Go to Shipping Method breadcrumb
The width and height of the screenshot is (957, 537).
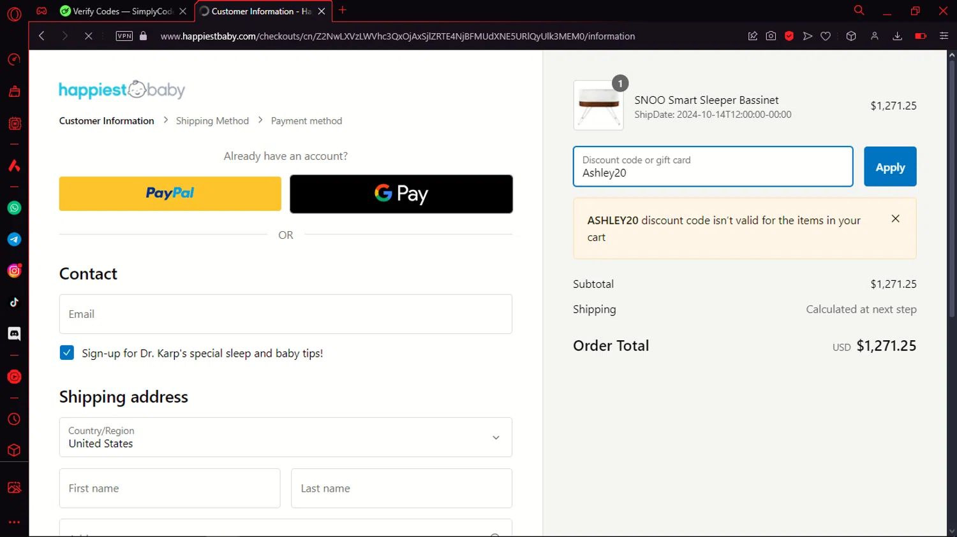[x=212, y=121]
